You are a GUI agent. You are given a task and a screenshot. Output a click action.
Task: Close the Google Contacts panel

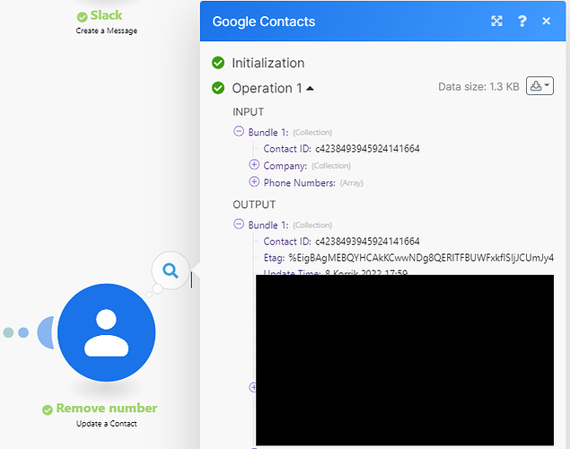(x=546, y=21)
